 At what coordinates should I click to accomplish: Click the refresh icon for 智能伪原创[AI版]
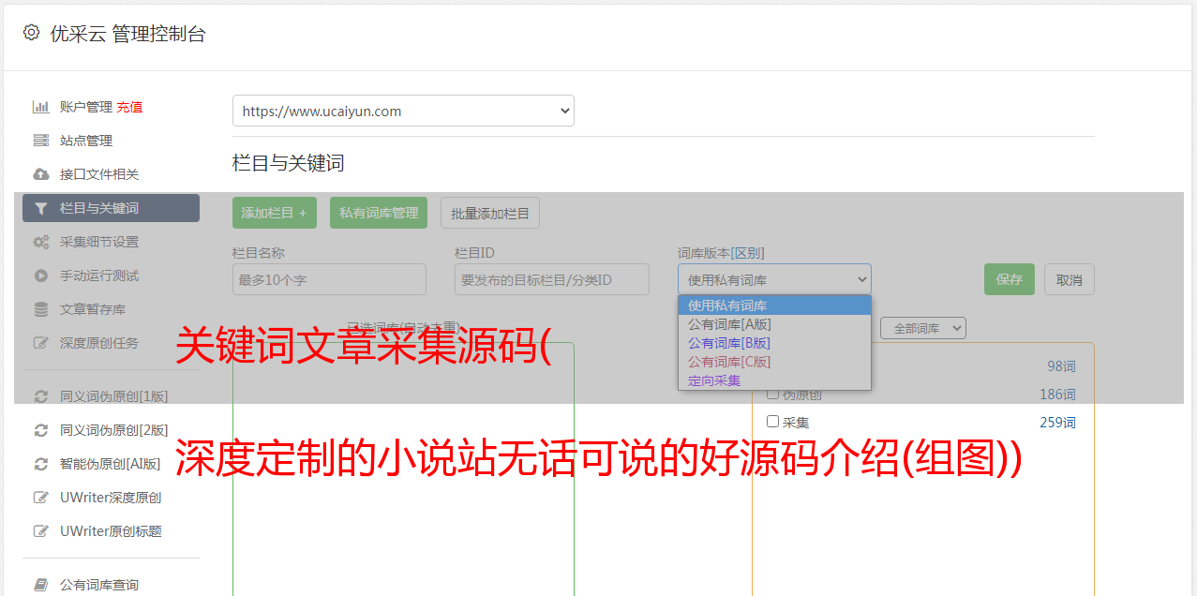40,464
